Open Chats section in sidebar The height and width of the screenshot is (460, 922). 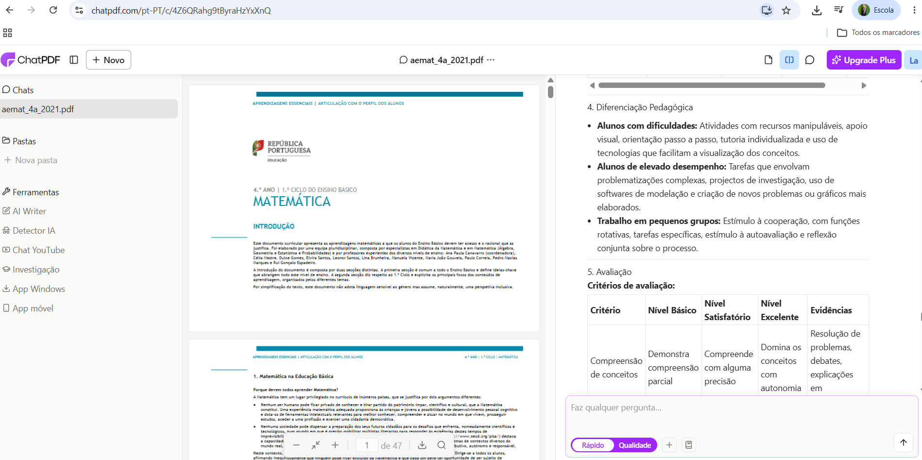18,90
